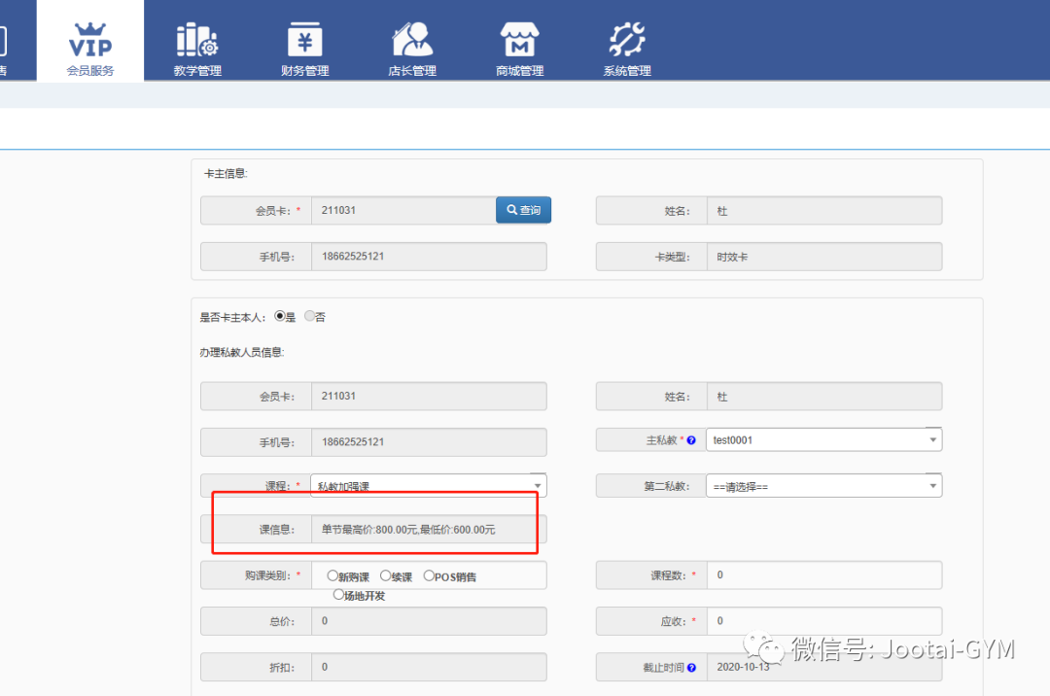1050x696 pixels.
Task: Select the 是 radio for 是否卡主本人
Action: [282, 316]
